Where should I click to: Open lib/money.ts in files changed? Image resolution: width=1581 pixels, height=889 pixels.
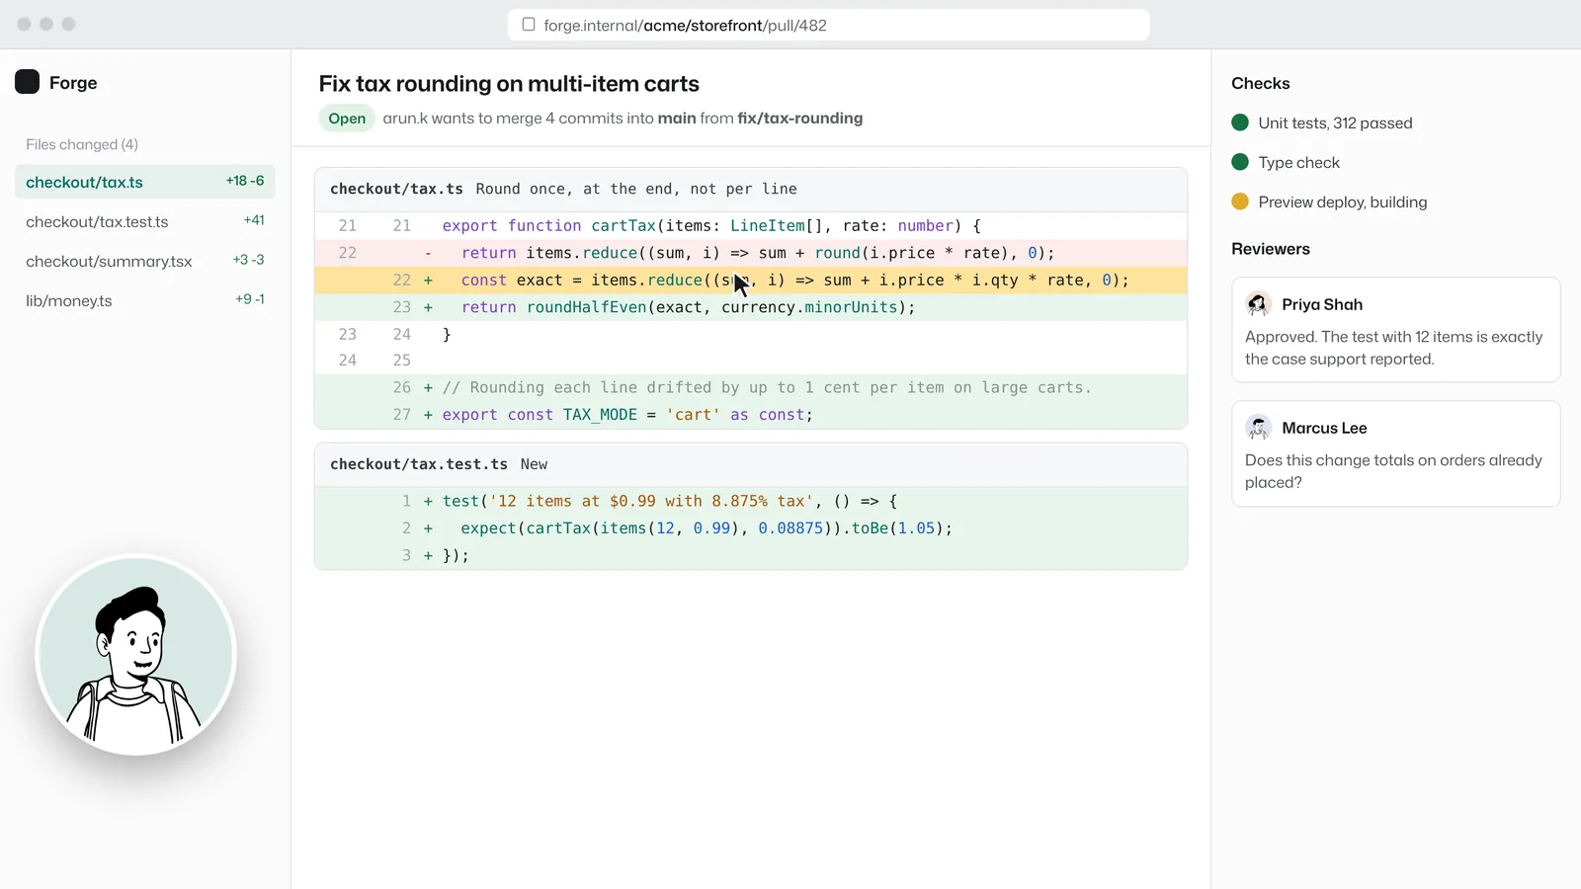(144, 300)
